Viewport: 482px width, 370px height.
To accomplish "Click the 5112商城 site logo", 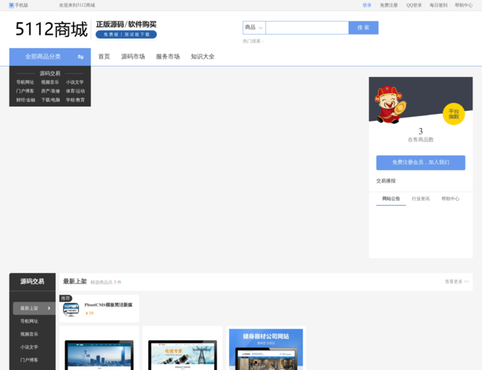I will (x=51, y=30).
